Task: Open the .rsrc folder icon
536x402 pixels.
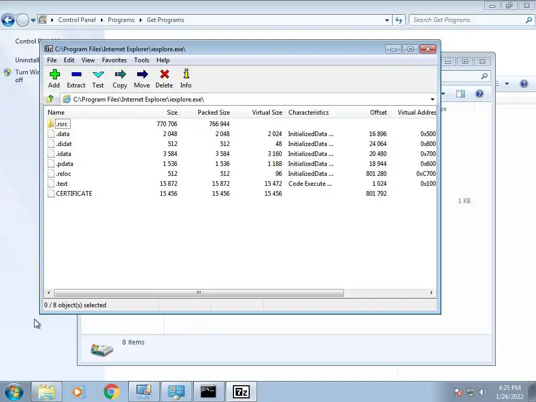Action: click(x=51, y=124)
